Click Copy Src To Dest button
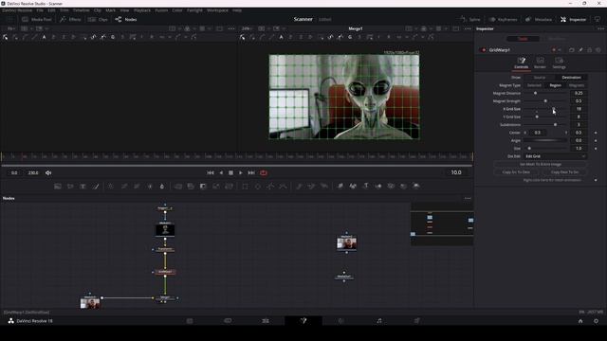607x341 pixels. pos(516,172)
